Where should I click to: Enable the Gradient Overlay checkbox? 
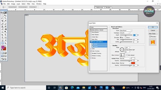click(91, 53)
